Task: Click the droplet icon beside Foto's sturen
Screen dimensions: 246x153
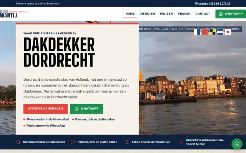Action: click(127, 142)
